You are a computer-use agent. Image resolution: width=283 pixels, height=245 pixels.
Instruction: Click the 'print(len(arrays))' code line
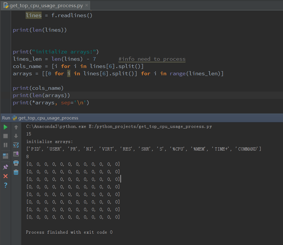(x=41, y=95)
